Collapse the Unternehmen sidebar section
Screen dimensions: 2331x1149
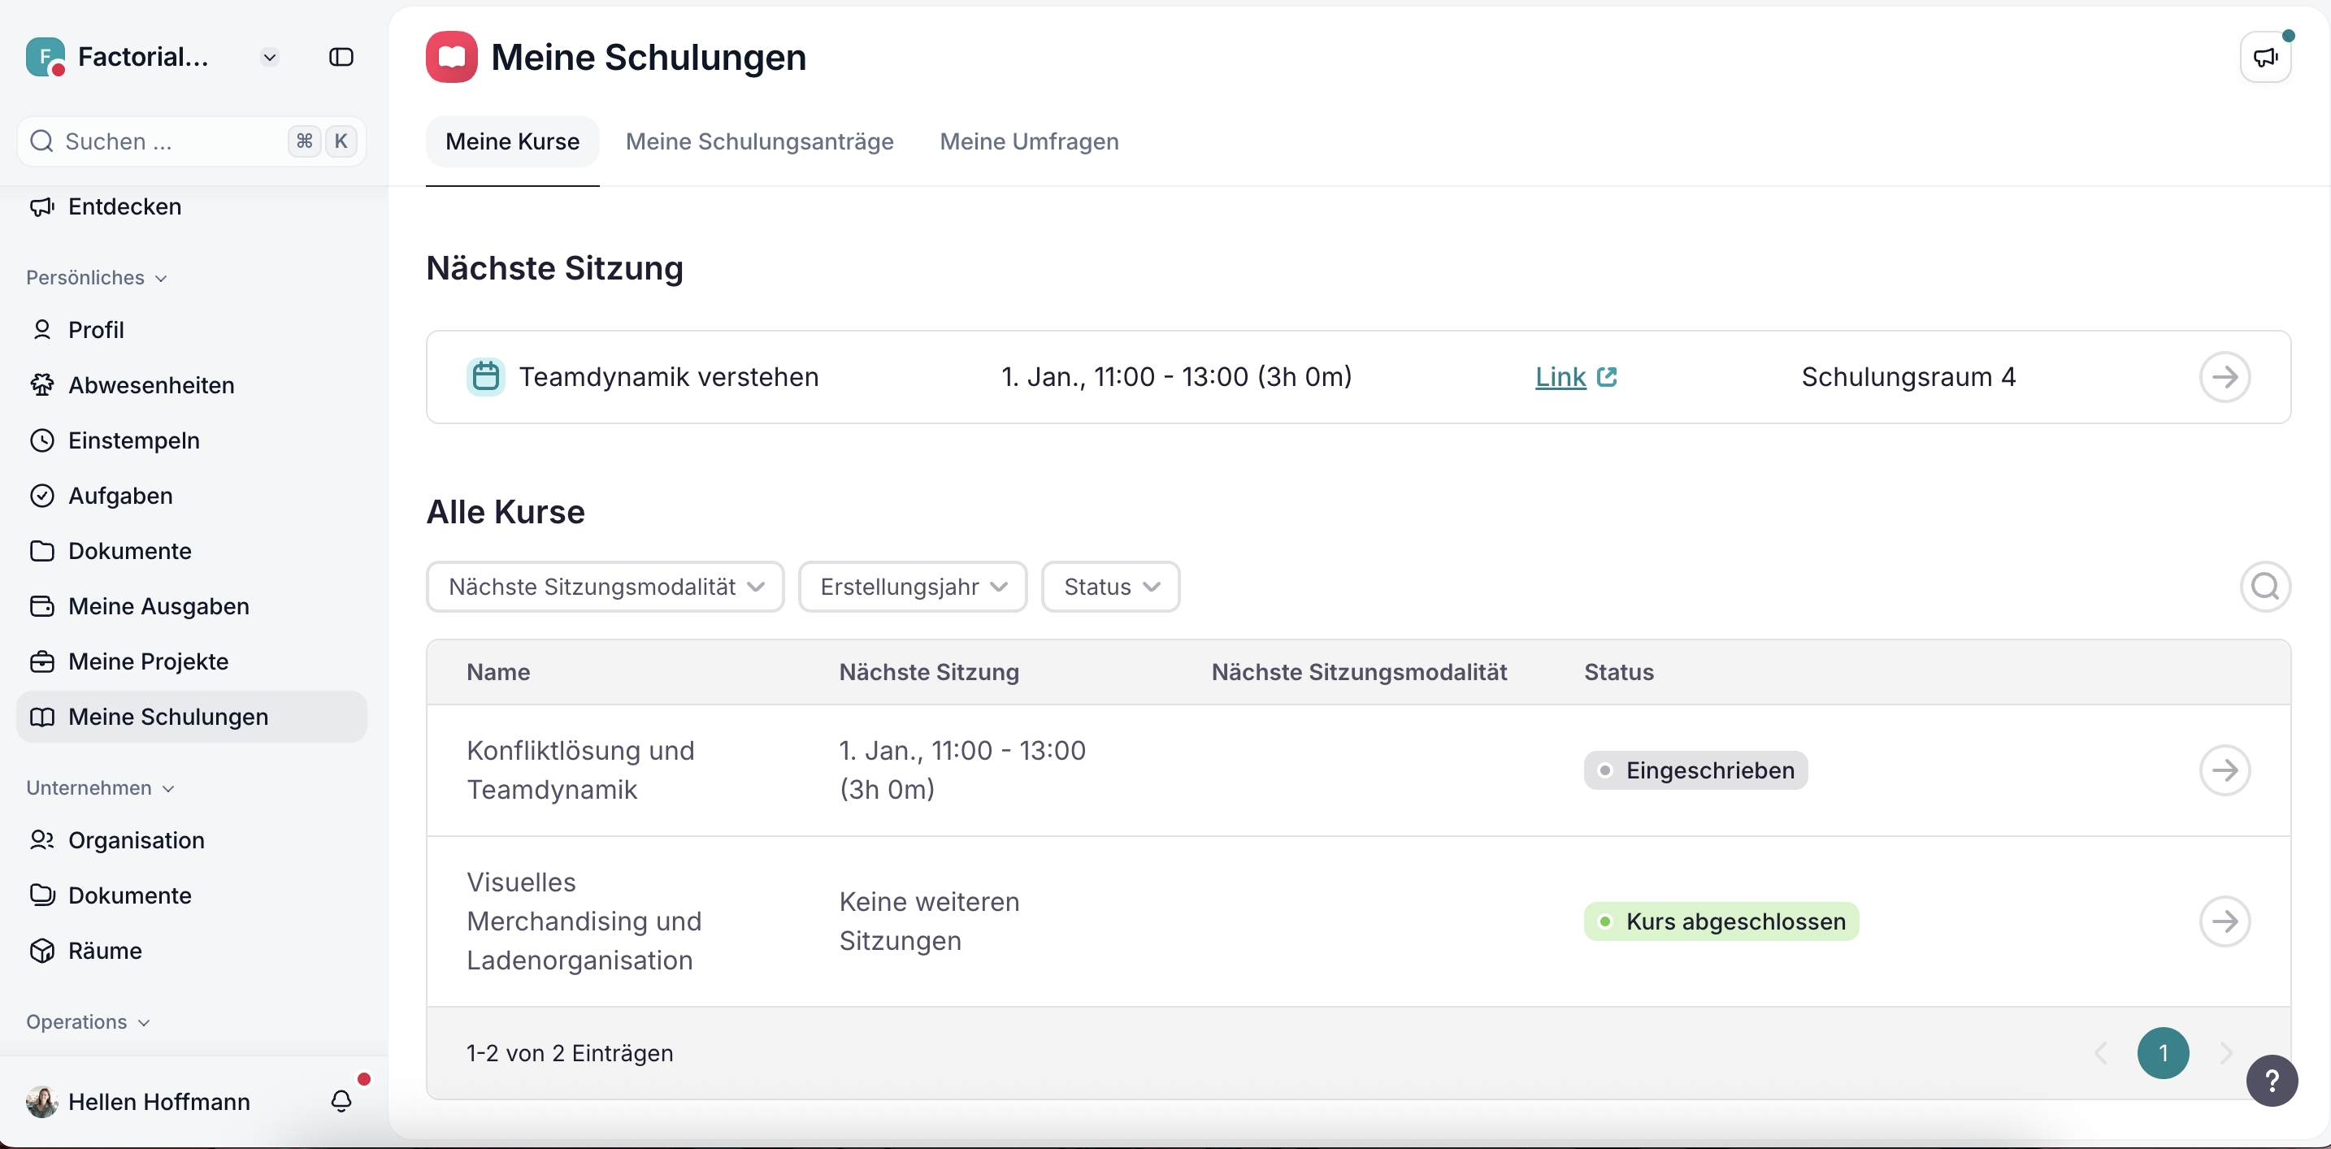99,788
